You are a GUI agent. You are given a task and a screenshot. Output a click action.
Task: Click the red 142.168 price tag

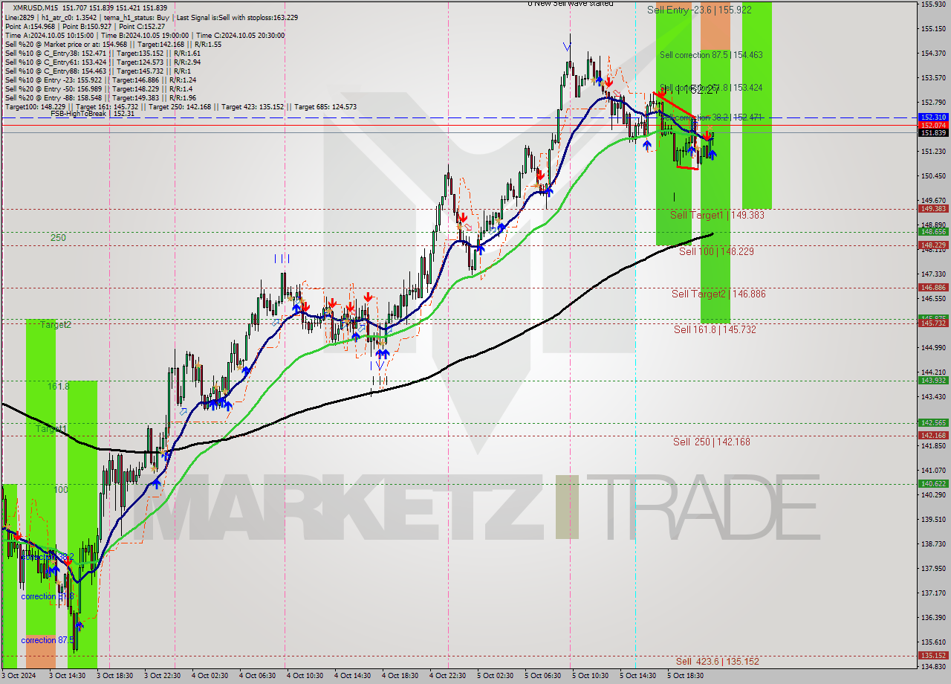coord(933,435)
